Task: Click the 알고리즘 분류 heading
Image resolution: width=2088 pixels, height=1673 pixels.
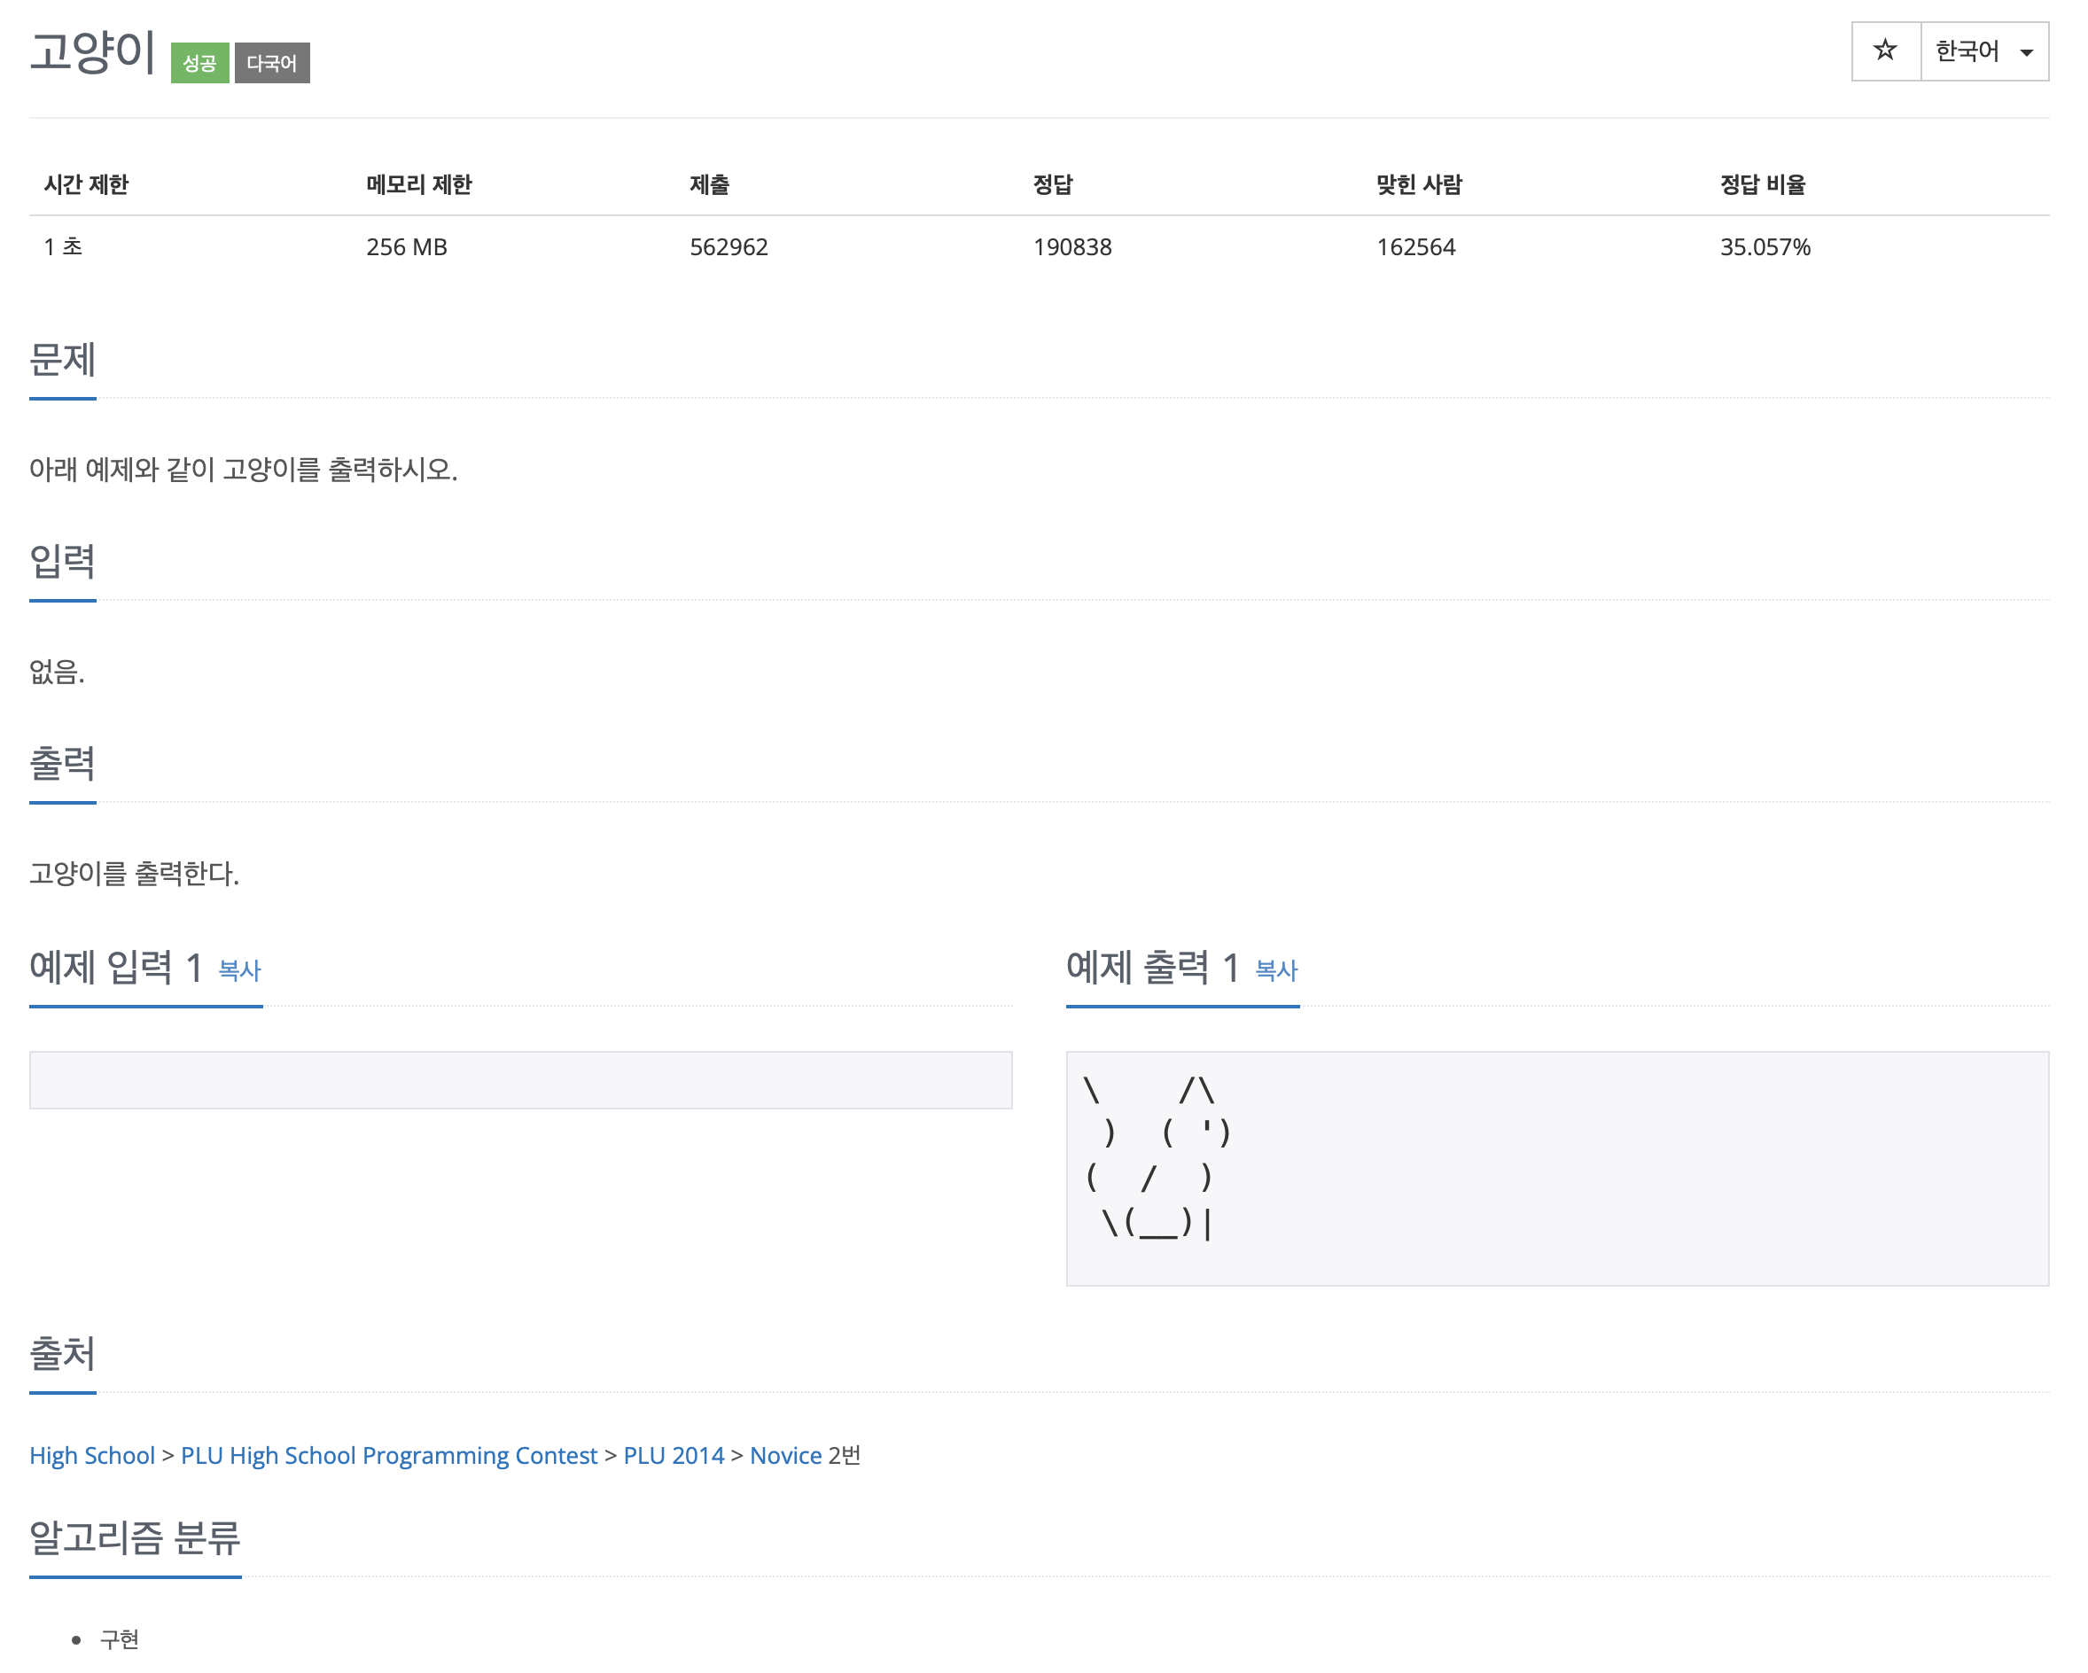Action: coord(135,1537)
